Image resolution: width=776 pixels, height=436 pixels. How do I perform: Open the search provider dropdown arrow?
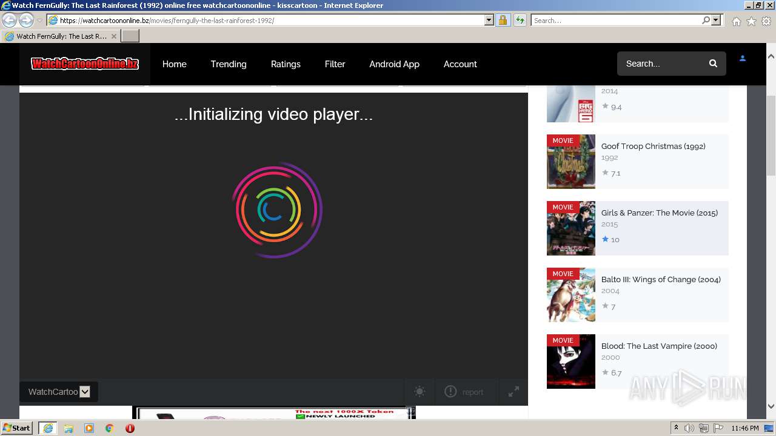click(716, 20)
